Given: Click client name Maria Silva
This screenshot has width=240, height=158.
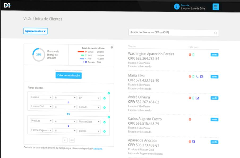Looking at the screenshot, I should point(136,75).
